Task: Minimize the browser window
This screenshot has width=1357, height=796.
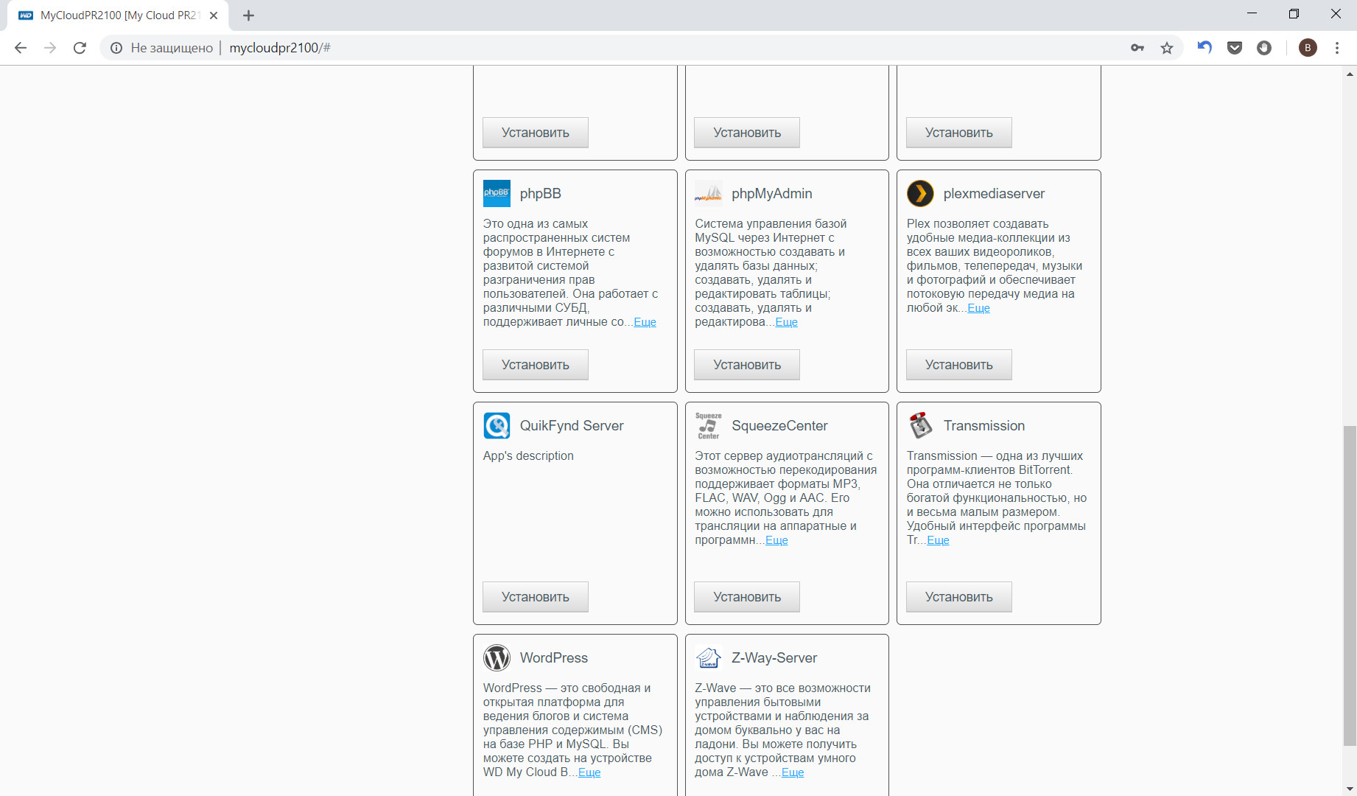Action: coord(1252,13)
